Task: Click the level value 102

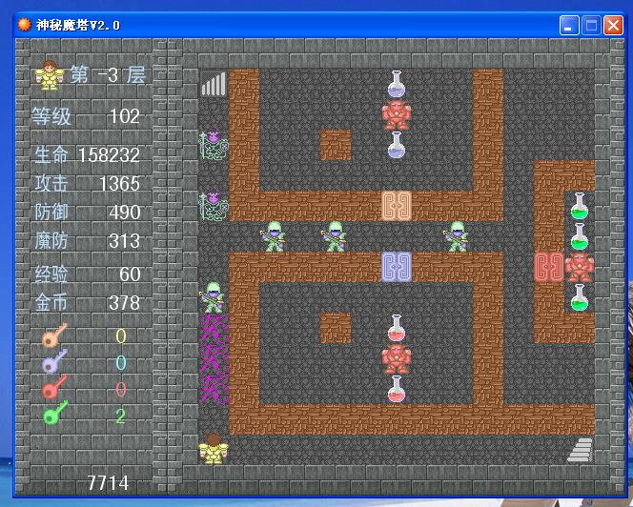Action: pyautogui.click(x=125, y=116)
